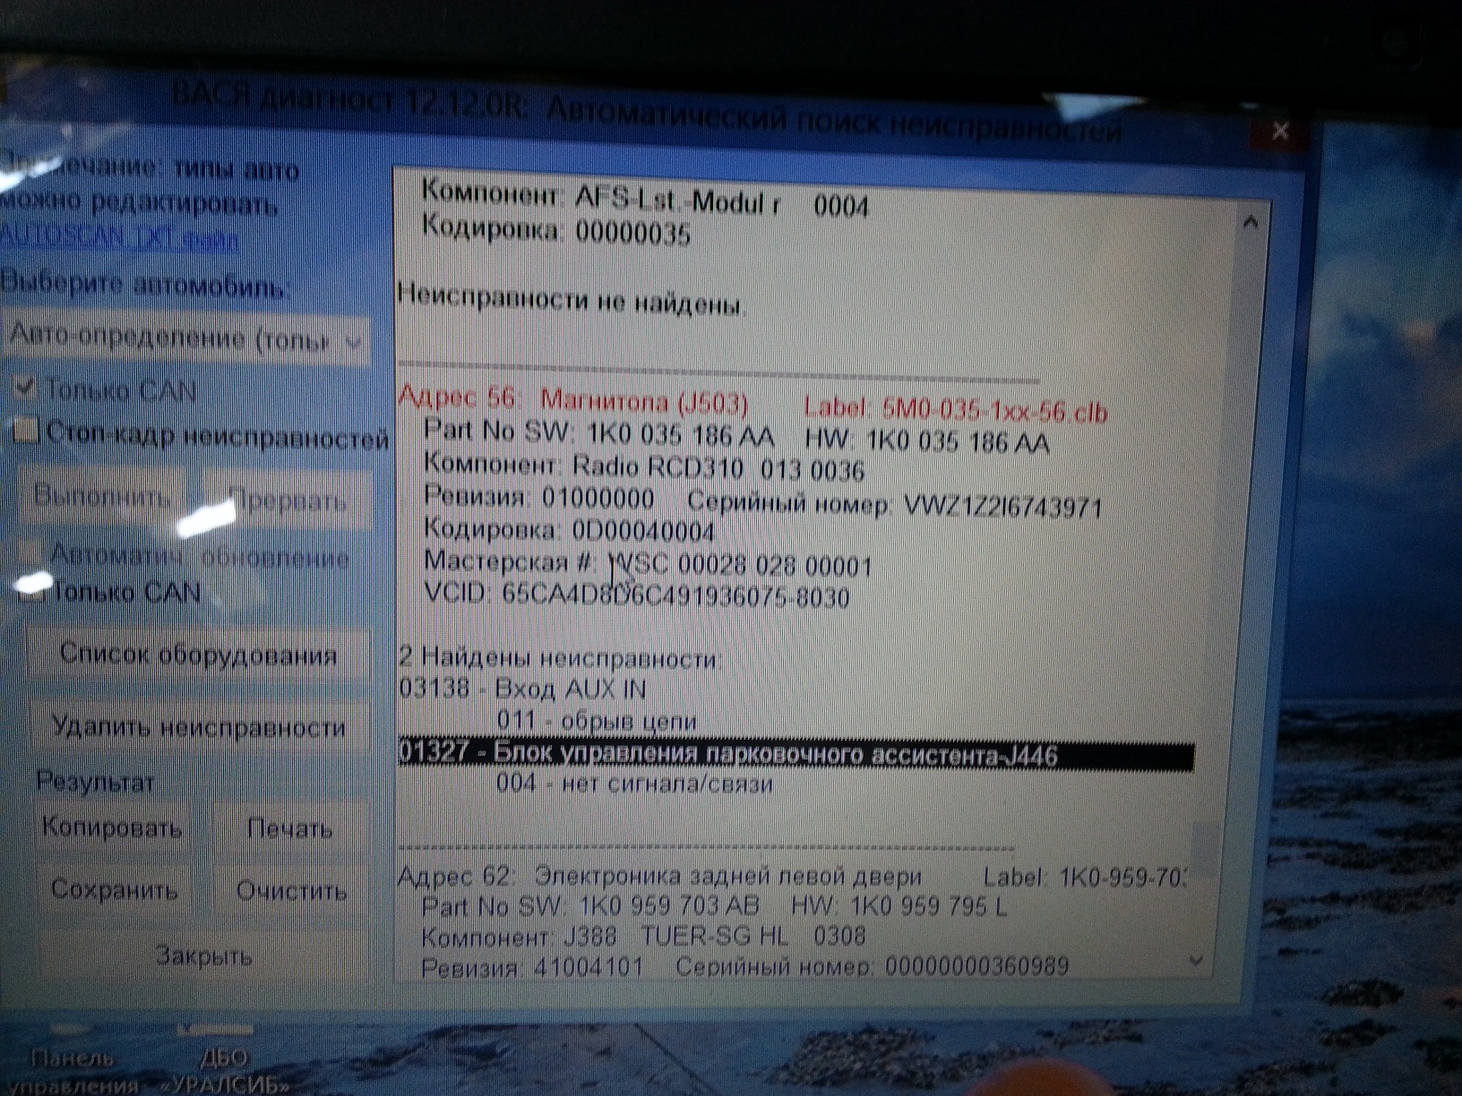The image size is (1462, 1096).
Task: Click the scrollbar down arrow in results
Action: pos(1197,960)
